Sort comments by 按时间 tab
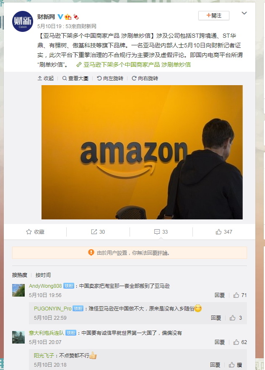Screen dimensions: 265x370 [x=43, y=275]
